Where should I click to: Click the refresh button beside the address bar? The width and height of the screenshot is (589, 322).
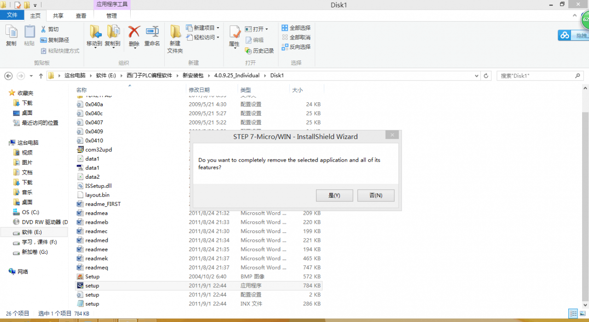486,76
